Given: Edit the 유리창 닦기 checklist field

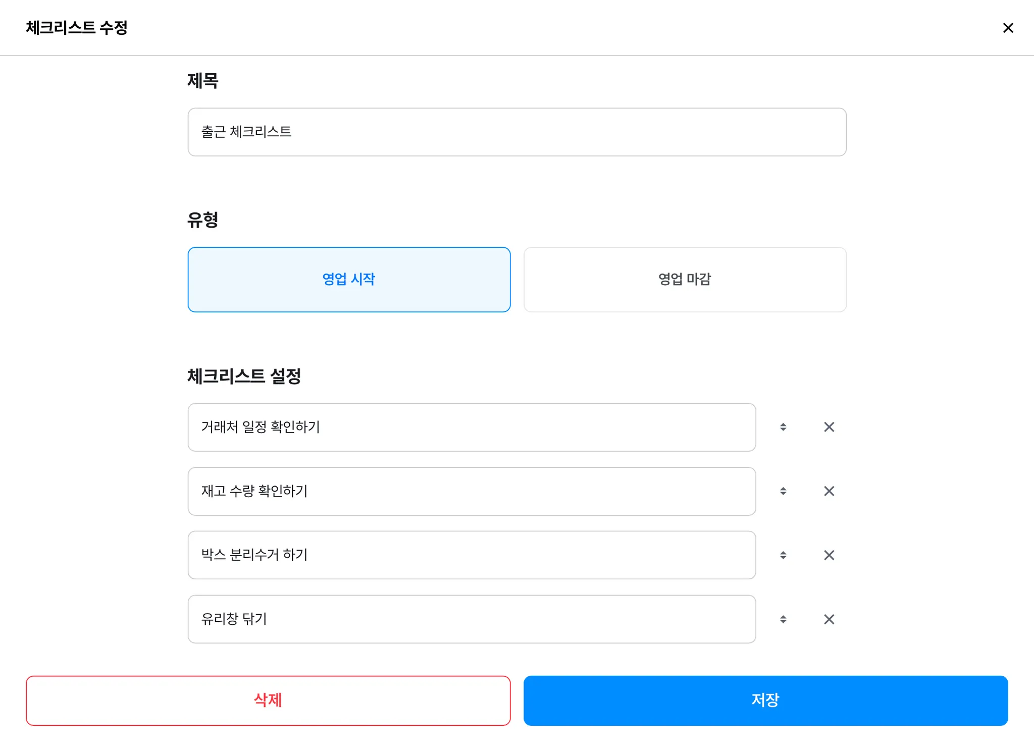Looking at the screenshot, I should coord(472,619).
